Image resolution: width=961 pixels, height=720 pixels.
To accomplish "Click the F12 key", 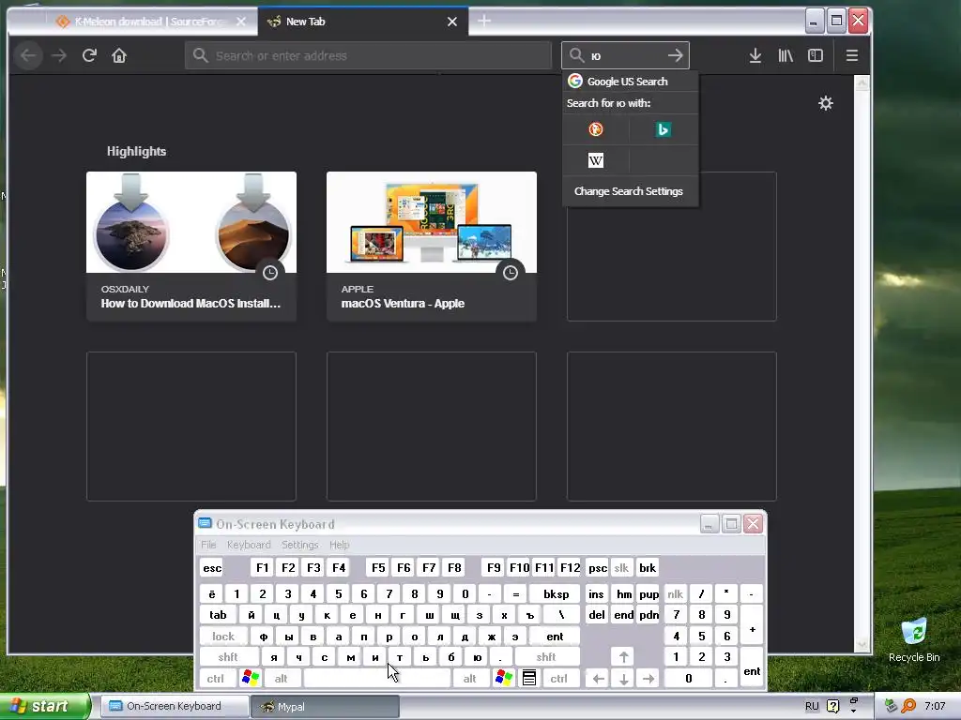I will tap(570, 567).
